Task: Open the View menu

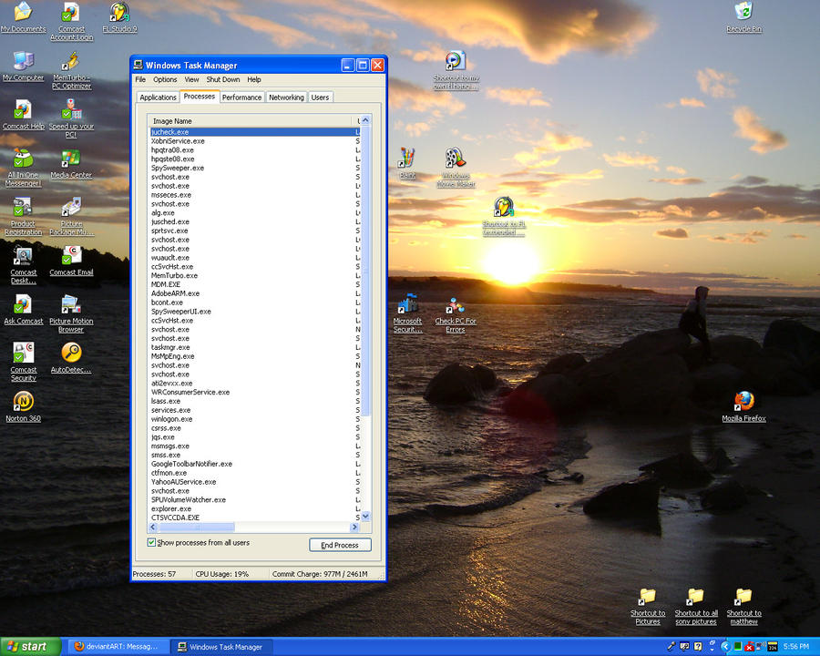Action: [191, 79]
